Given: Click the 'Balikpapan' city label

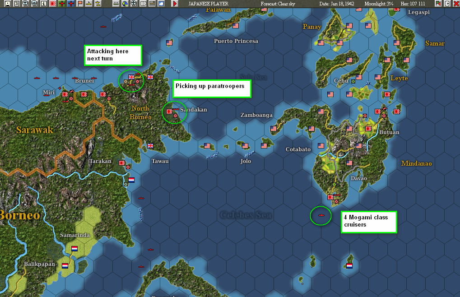Looking at the screenshot, I should tap(39, 264).
